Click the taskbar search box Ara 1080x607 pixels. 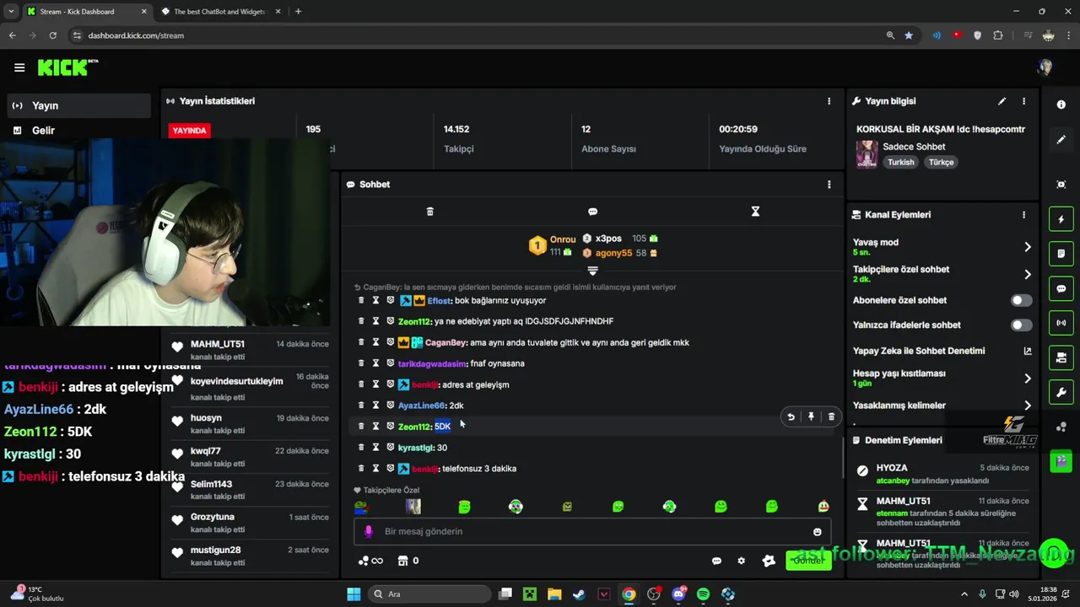click(428, 594)
